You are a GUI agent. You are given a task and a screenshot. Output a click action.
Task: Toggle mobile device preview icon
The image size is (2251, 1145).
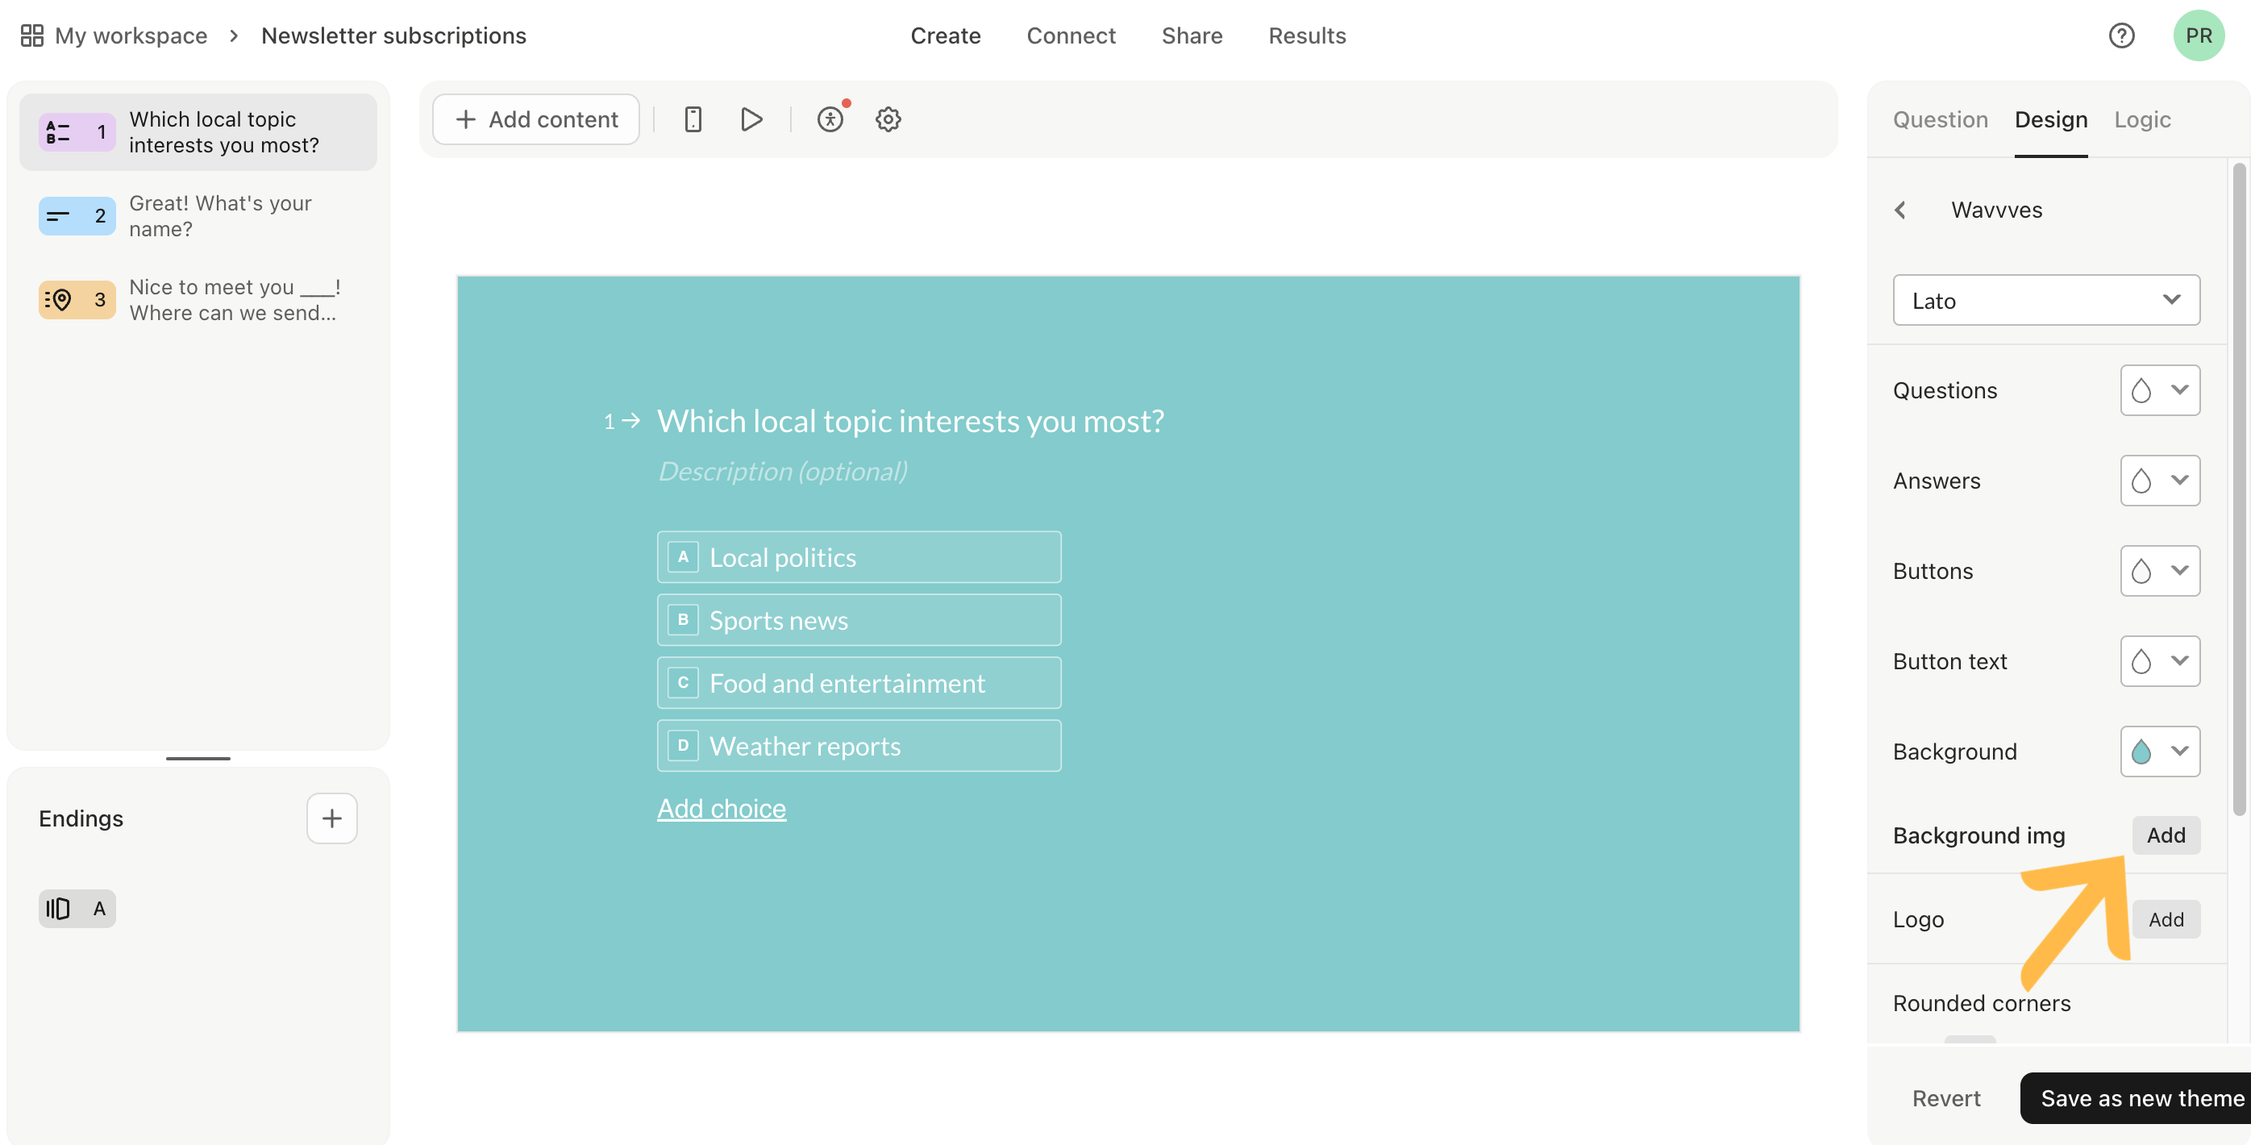(x=693, y=120)
